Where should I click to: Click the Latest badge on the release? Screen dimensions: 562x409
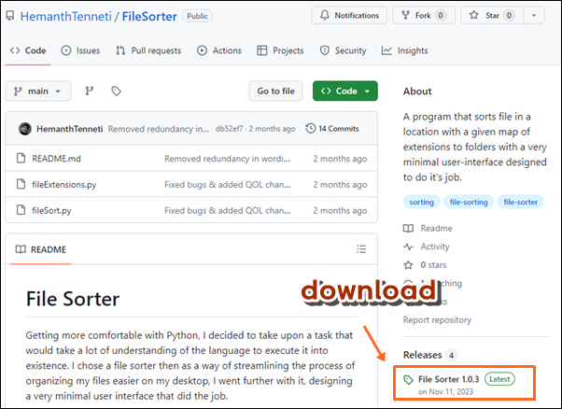tap(499, 379)
